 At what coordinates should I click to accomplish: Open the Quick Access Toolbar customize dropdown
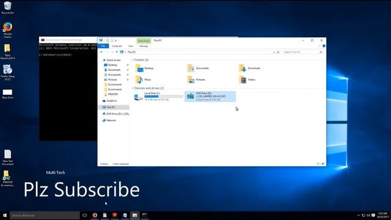point(115,40)
